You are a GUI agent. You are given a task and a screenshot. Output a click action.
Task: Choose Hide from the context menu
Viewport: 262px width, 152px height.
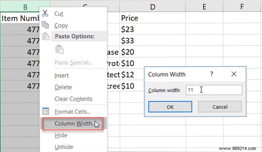click(74, 135)
